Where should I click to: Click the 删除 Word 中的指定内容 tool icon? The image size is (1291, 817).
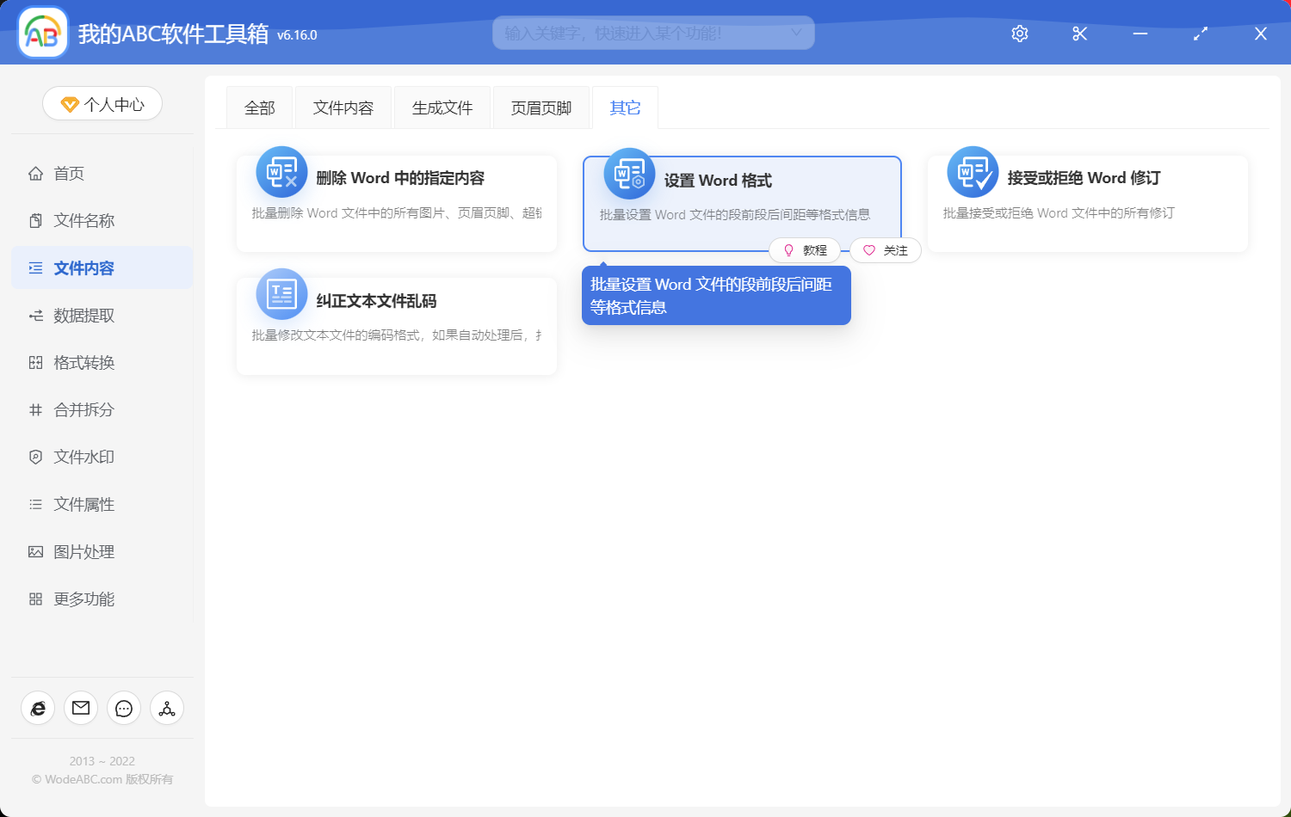point(281,172)
